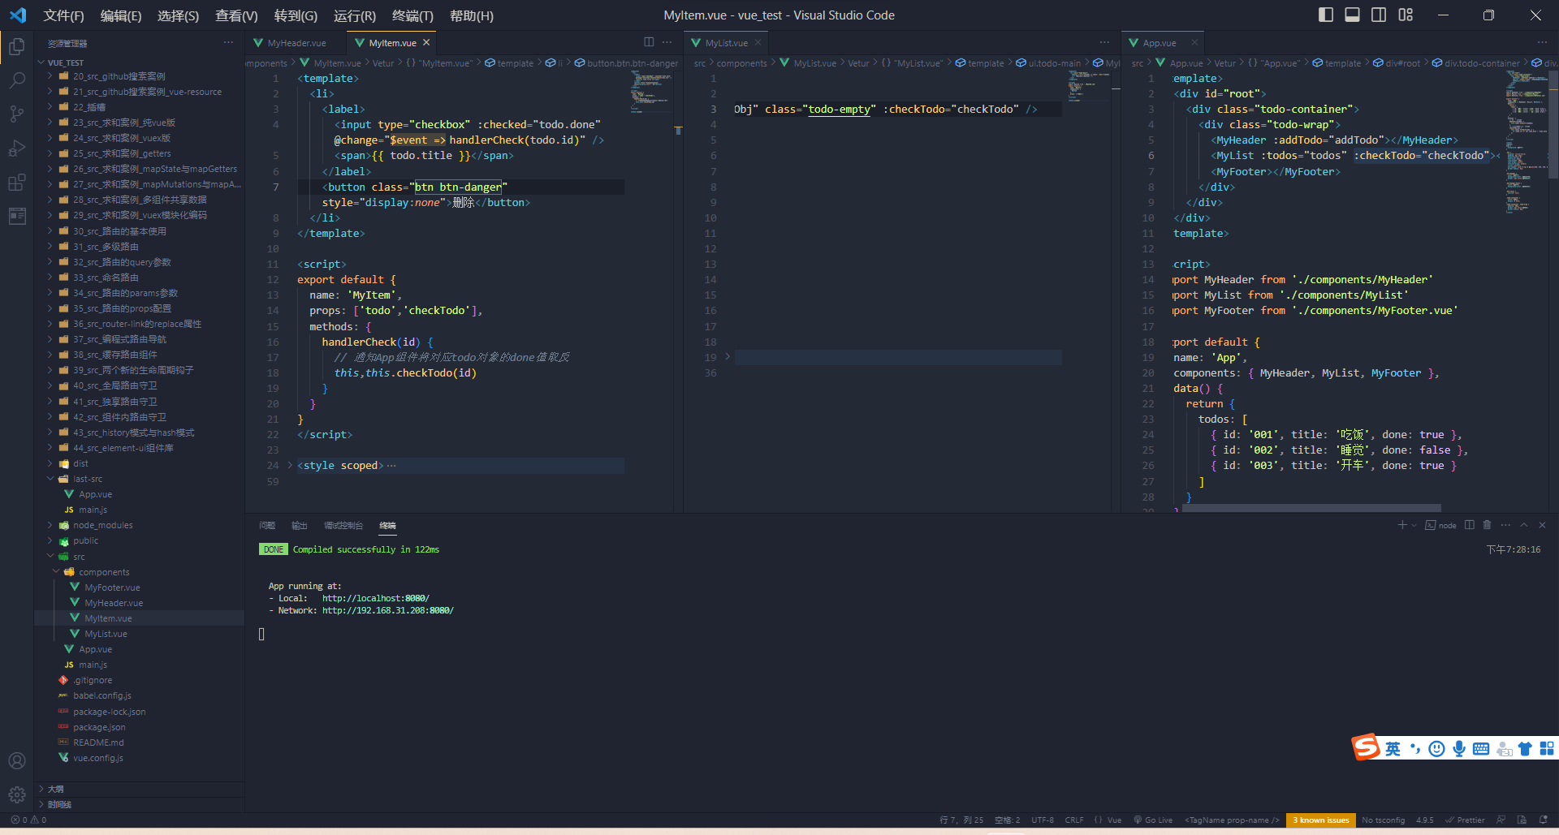The width and height of the screenshot is (1559, 835).
Task: Open the localhost:8080 link in terminal
Action: [x=376, y=598]
